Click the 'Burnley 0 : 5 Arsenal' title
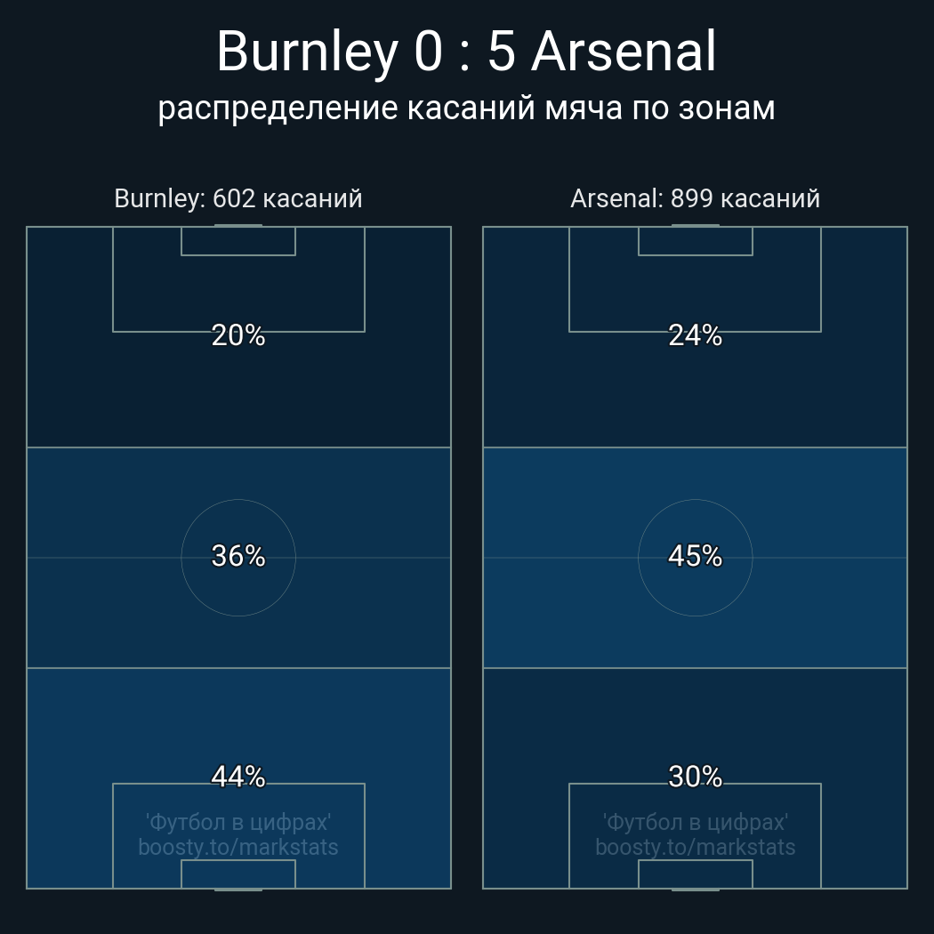The width and height of the screenshot is (934, 934). (x=466, y=52)
